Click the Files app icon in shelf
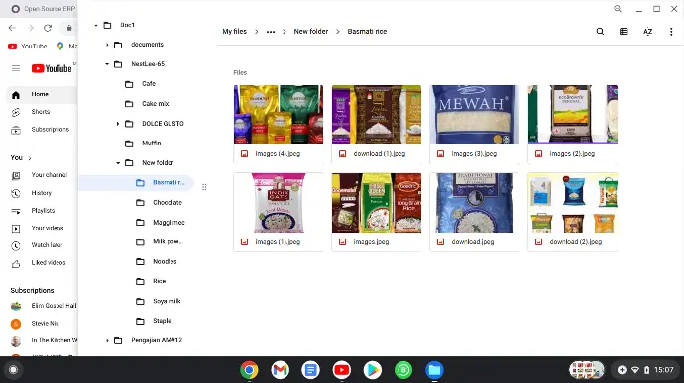The width and height of the screenshot is (684, 383). (x=434, y=370)
